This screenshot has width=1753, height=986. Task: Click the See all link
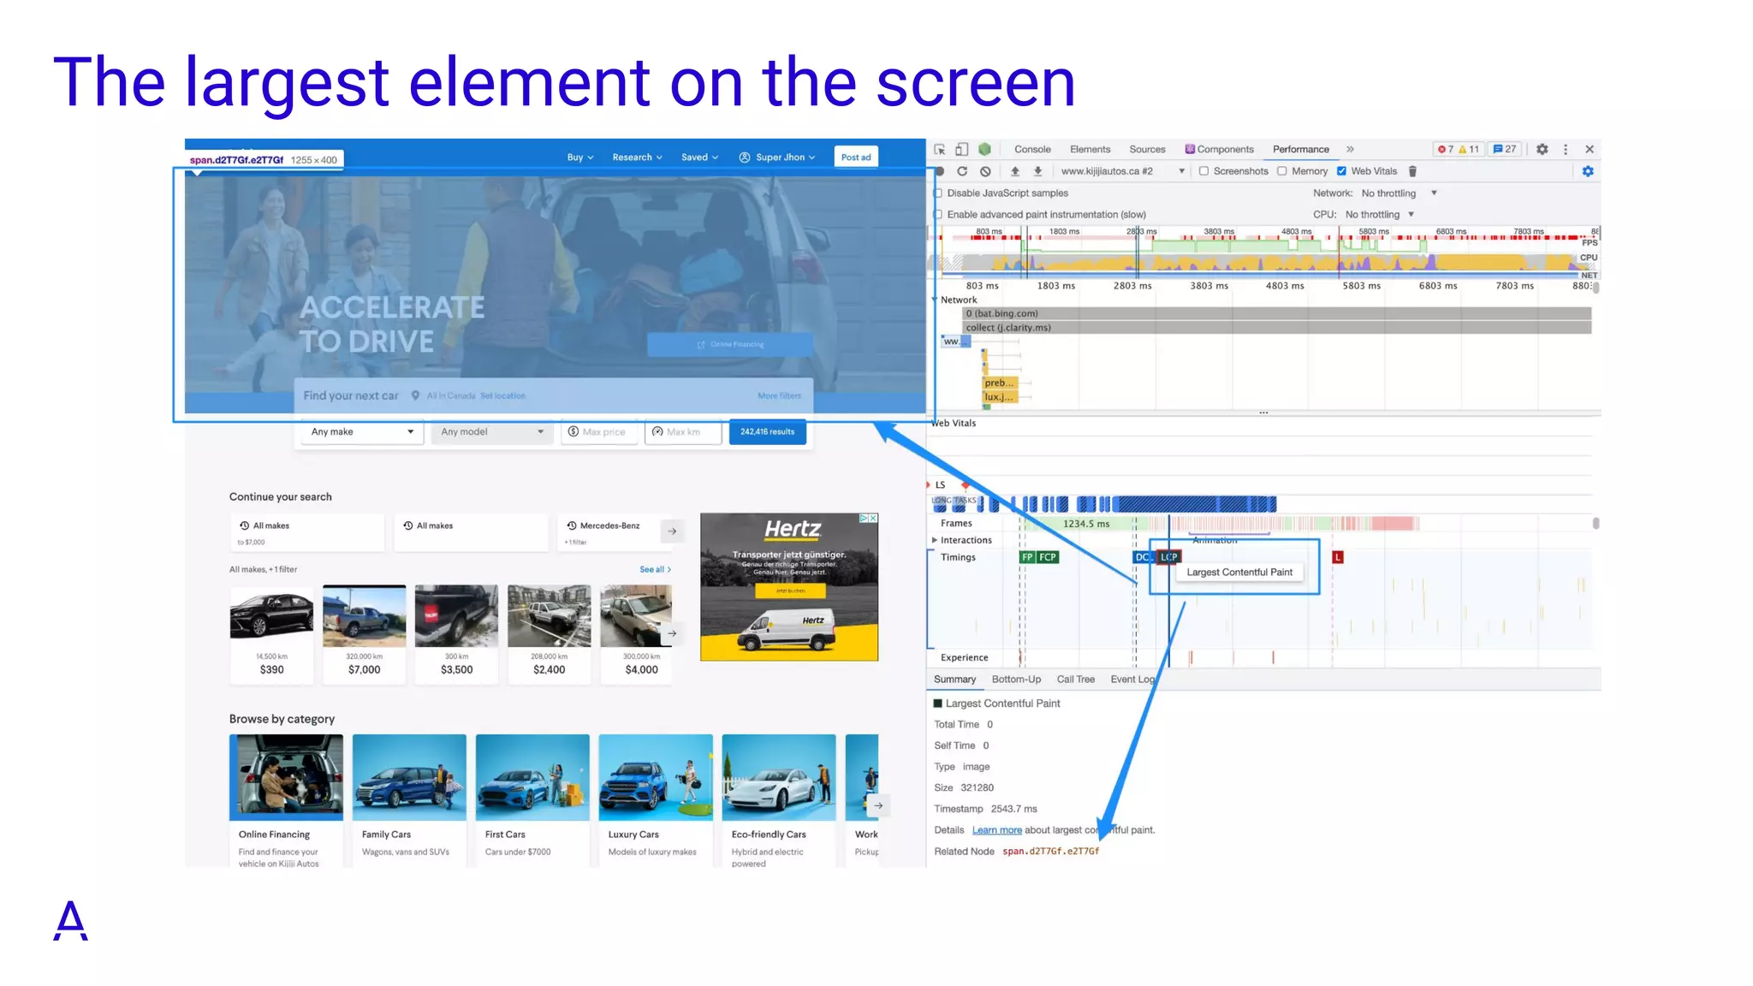pos(655,569)
